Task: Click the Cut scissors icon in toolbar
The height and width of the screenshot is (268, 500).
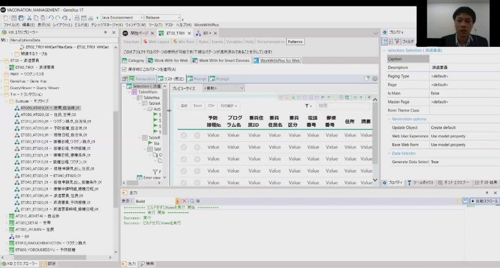Action: point(29,18)
